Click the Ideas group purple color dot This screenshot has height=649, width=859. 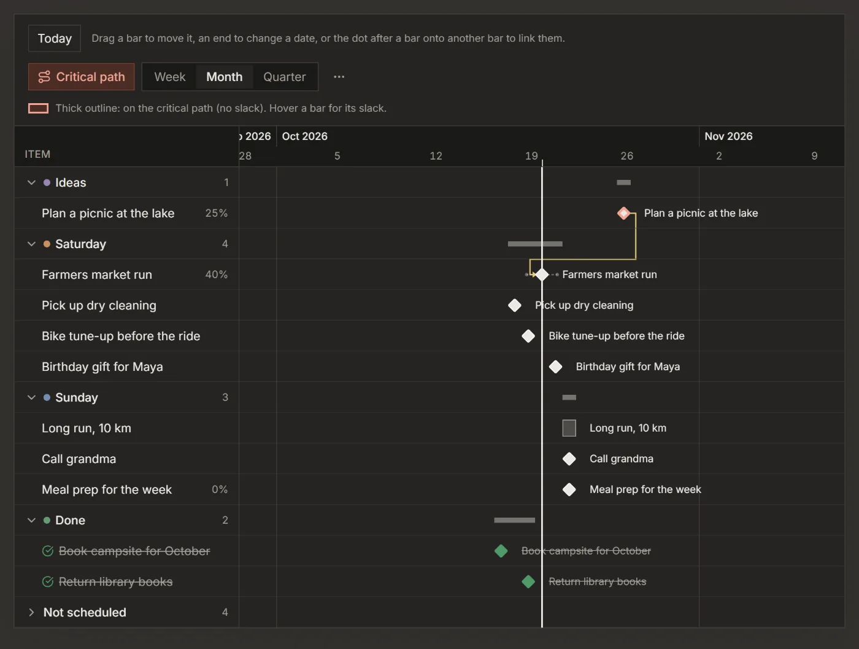click(x=47, y=182)
